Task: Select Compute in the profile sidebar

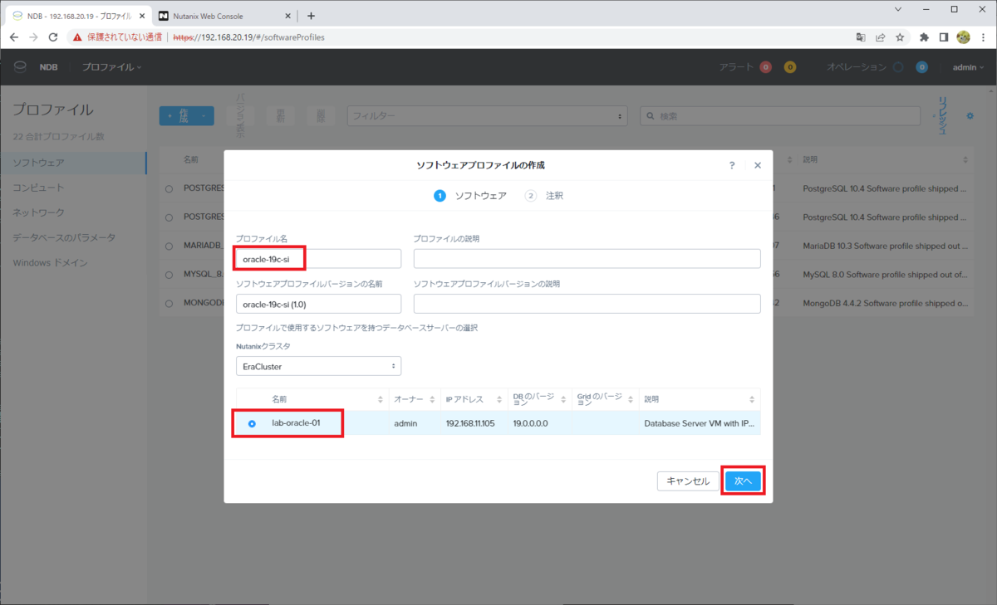Action: pos(38,188)
